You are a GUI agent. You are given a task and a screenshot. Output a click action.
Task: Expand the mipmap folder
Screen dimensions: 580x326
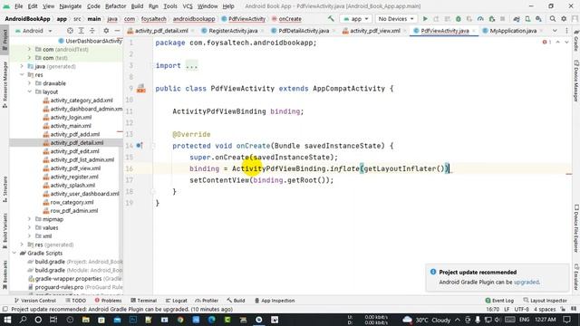tap(29, 219)
